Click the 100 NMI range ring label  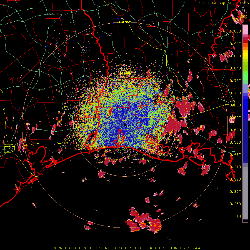[x=125, y=22]
